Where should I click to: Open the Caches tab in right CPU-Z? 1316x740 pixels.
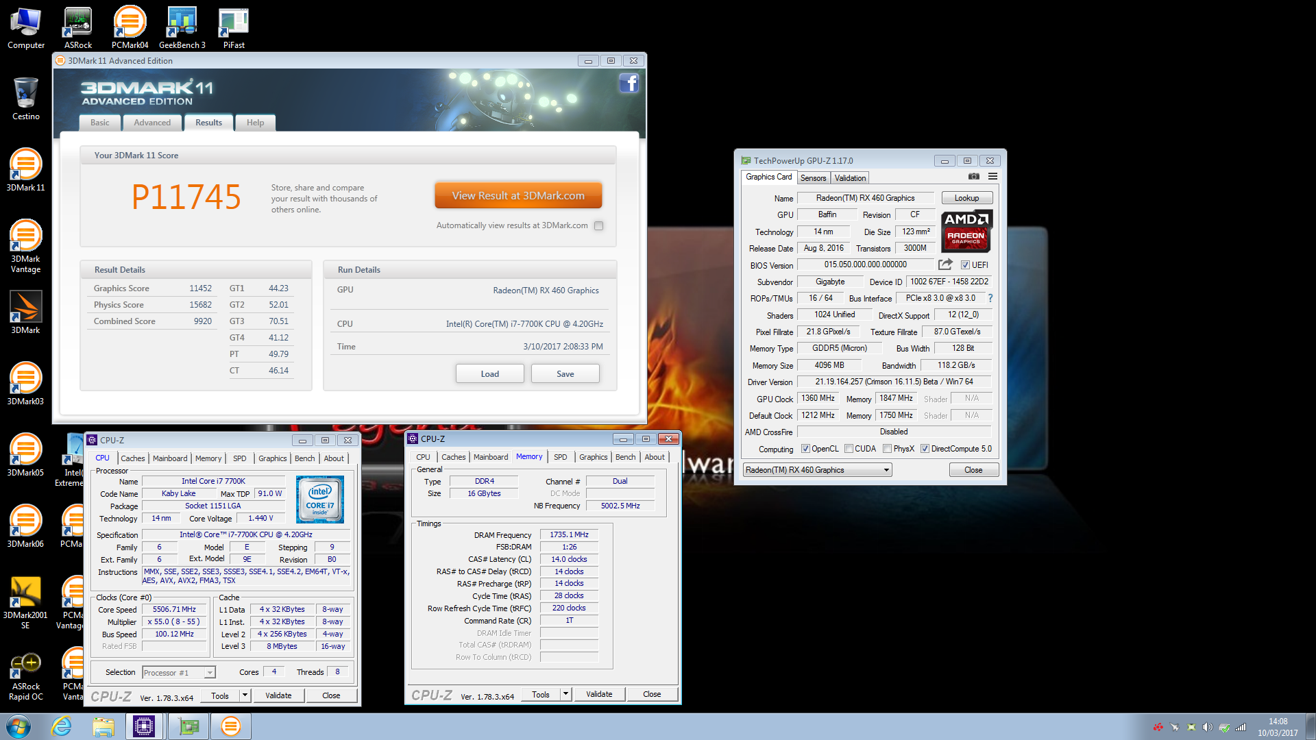pyautogui.click(x=453, y=457)
